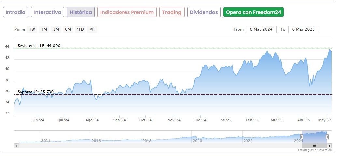This screenshot has height=156, width=338.
Task: Select the 6M zoom option
Action: (68, 29)
